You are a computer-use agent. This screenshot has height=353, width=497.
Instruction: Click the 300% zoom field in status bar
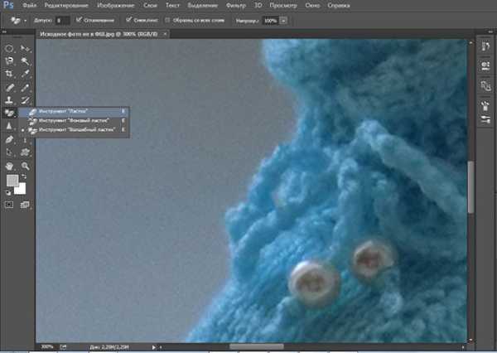pyautogui.click(x=47, y=347)
